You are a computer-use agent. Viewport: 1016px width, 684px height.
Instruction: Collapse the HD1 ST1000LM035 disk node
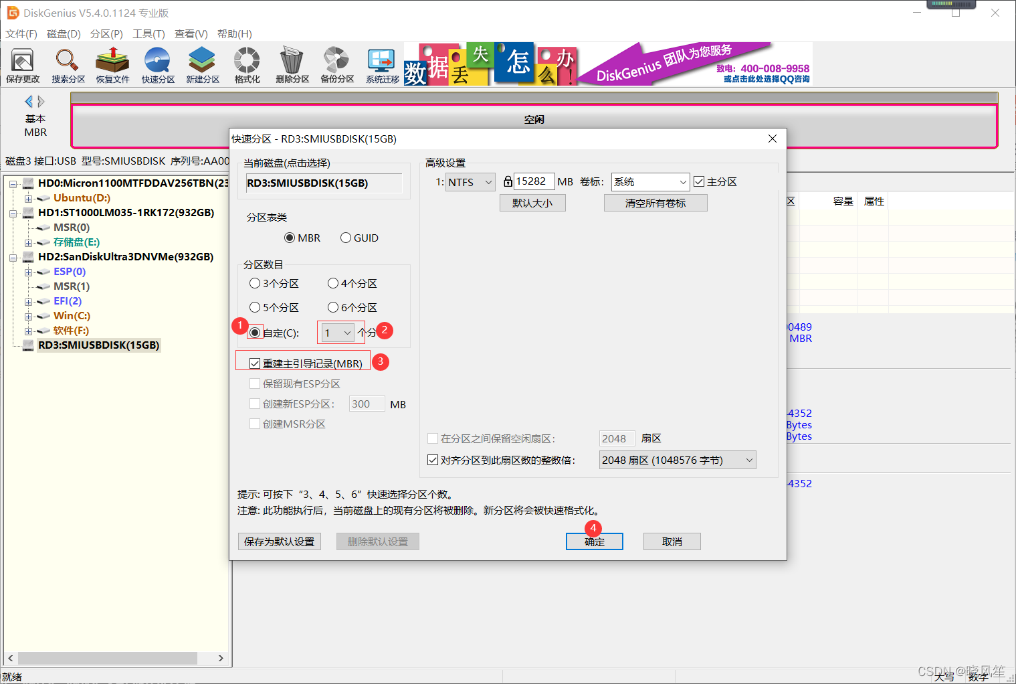13,213
